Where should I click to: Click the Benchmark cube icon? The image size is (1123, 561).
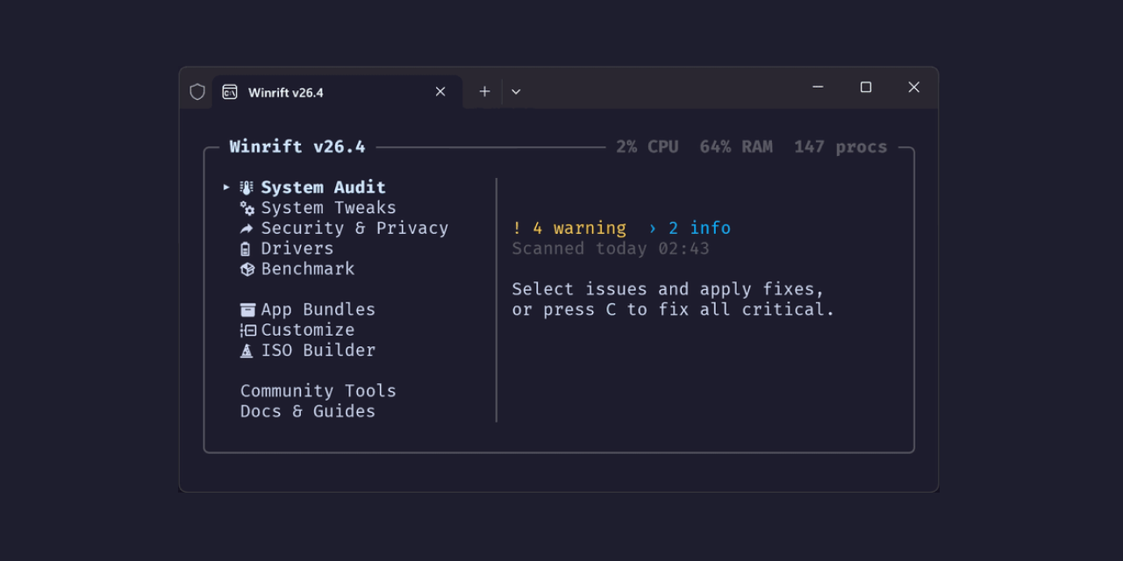point(247,269)
